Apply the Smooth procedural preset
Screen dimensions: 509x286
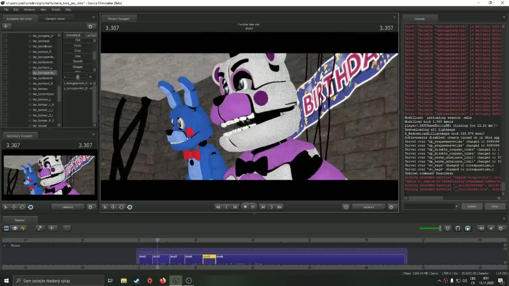coord(78,61)
